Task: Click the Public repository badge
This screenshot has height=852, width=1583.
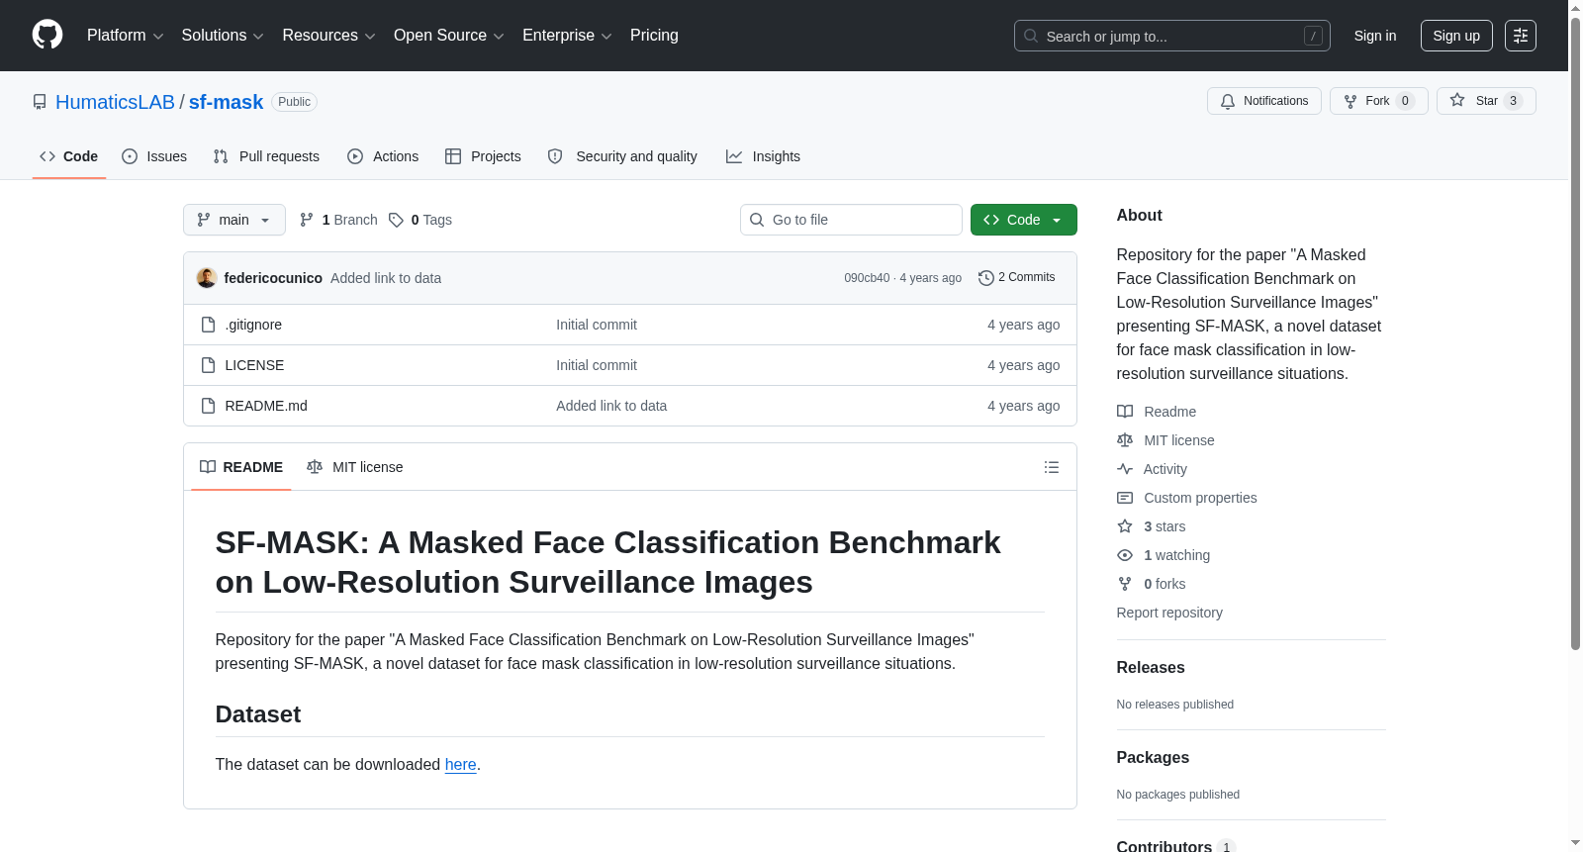Action: [x=294, y=102]
